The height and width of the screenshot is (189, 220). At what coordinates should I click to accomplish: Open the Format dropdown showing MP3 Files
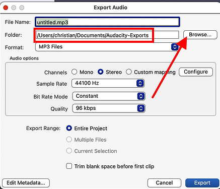tap(107, 47)
